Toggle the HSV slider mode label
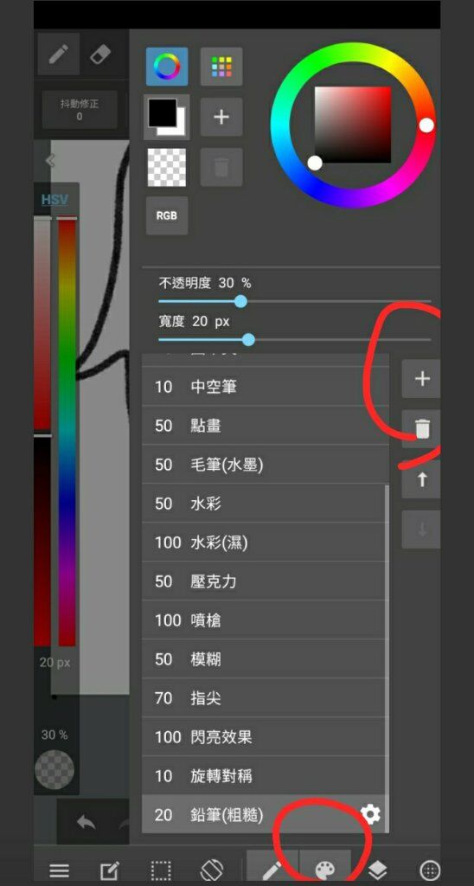 pos(54,200)
